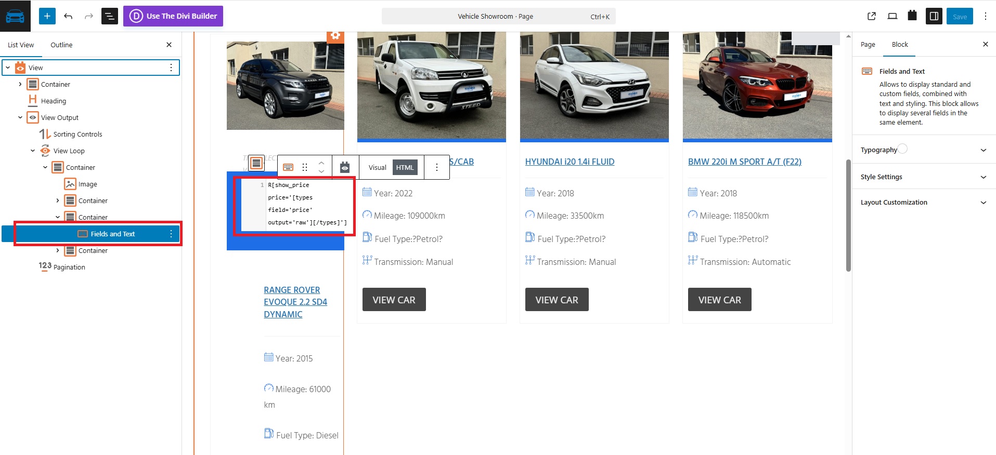Open the BMW 220i M SPORT link

tap(744, 162)
